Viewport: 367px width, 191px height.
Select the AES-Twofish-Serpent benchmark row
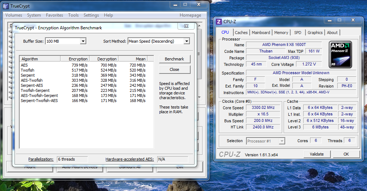pos(83,95)
